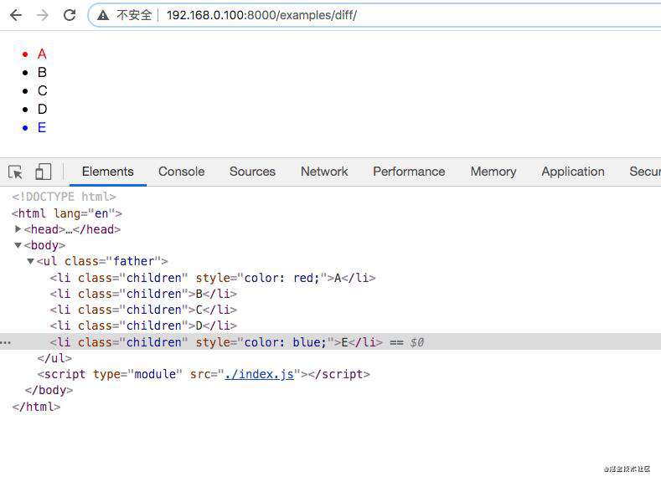Click the not-secure warning triangle icon

click(103, 15)
